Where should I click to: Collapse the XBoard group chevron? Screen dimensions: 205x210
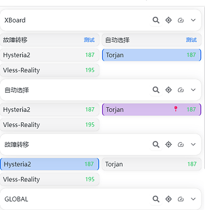click(x=193, y=20)
